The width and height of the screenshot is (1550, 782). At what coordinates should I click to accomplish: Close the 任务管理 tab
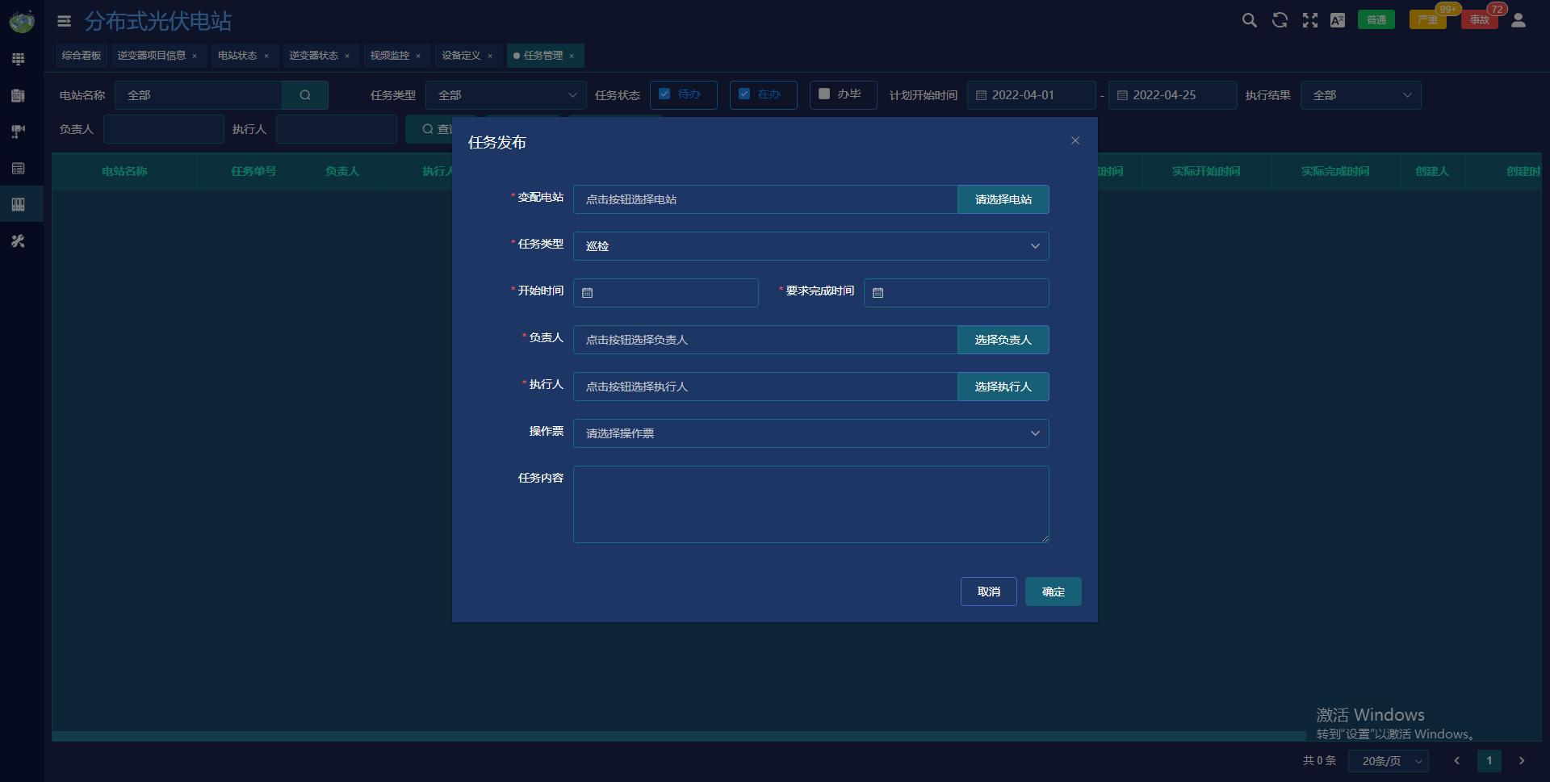(x=572, y=56)
